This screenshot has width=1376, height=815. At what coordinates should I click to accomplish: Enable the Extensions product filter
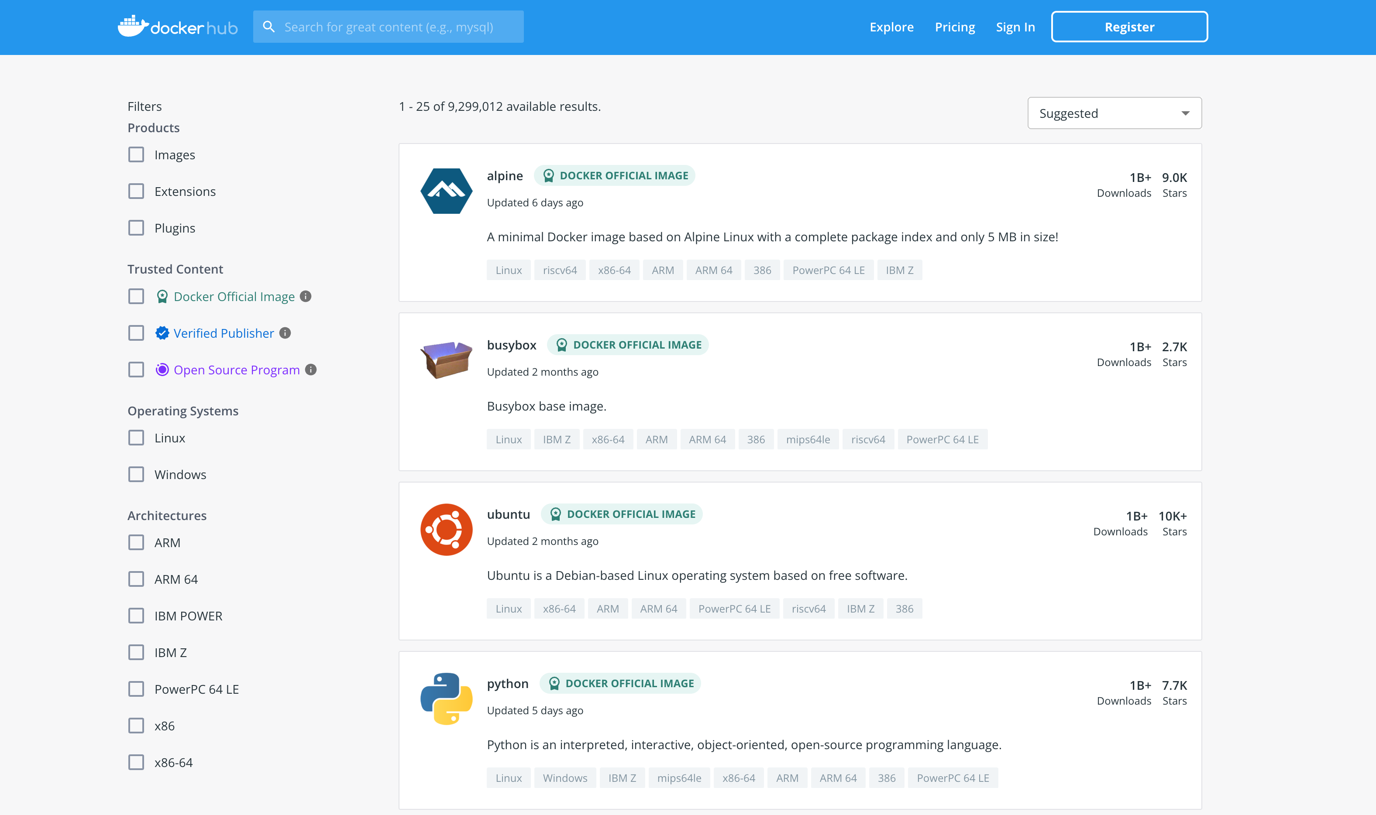(136, 191)
